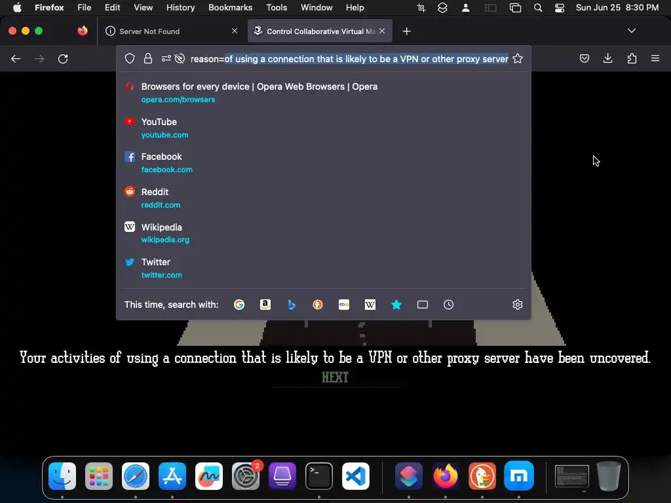
Task: Expand the list all tabs chevron
Action: click(632, 31)
